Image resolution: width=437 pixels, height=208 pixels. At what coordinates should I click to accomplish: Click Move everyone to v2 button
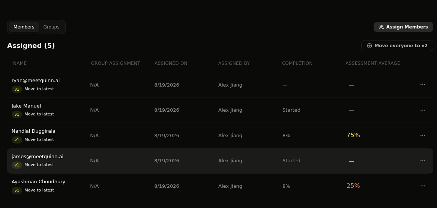pyautogui.click(x=397, y=46)
